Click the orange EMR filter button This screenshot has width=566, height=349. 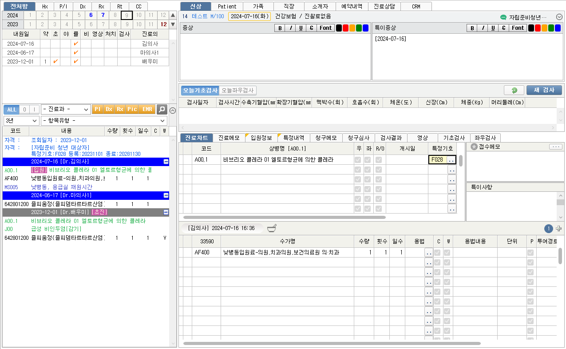pyautogui.click(x=147, y=109)
